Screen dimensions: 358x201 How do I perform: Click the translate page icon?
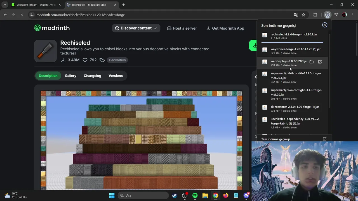[296, 15]
